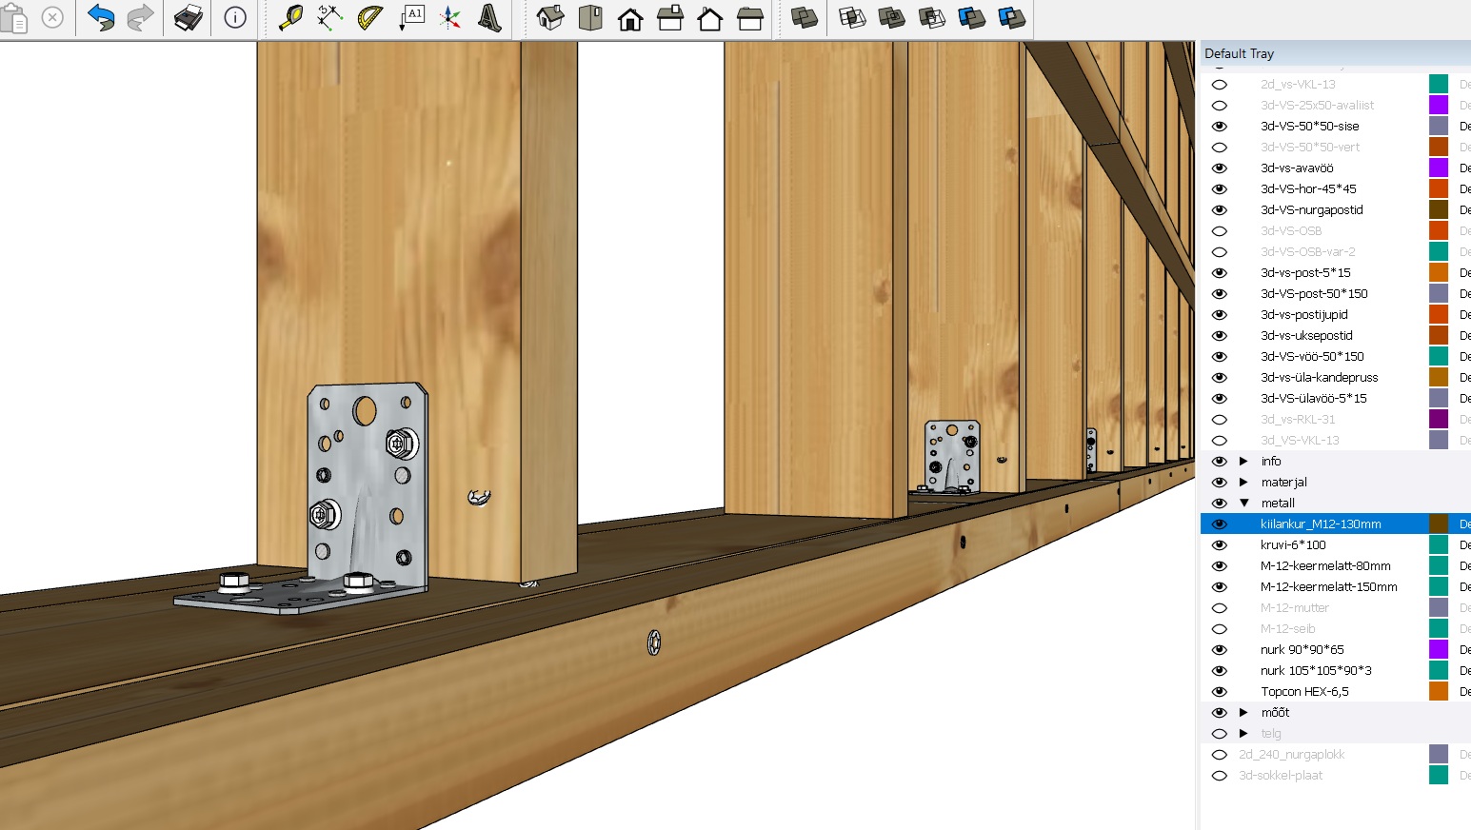
Task: Expand the mõõt folder
Action: 1243,713
